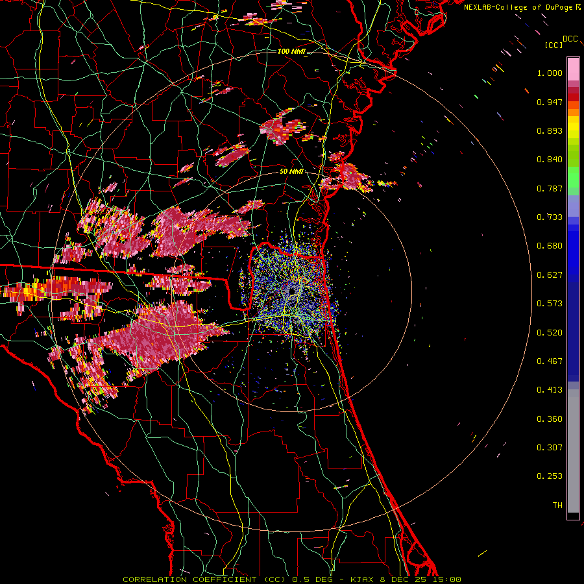Click the "CORRELATION COEFFICIENT (CC)" caption text

(204, 579)
